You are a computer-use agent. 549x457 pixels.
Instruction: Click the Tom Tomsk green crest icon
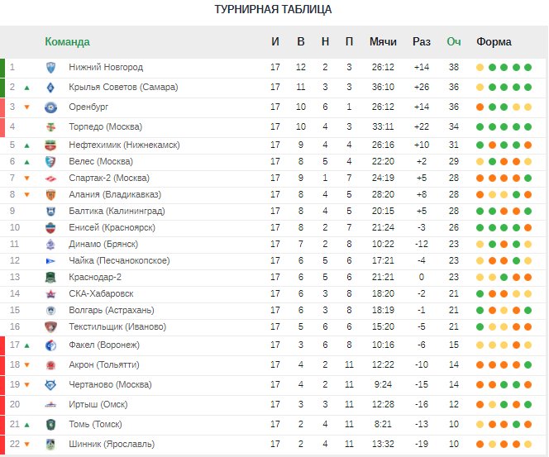point(50,425)
